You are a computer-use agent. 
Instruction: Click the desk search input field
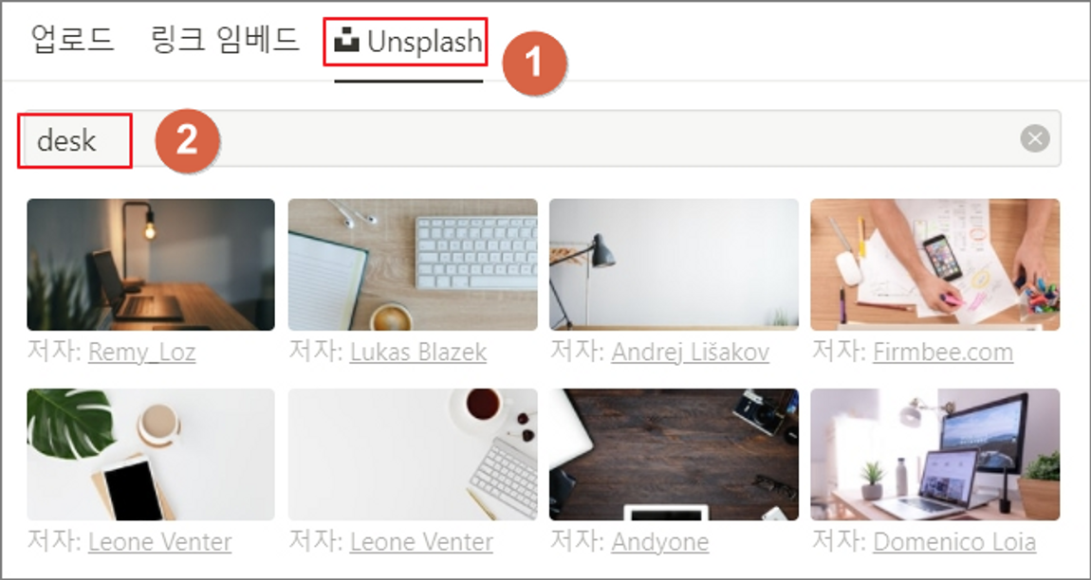[539, 138]
